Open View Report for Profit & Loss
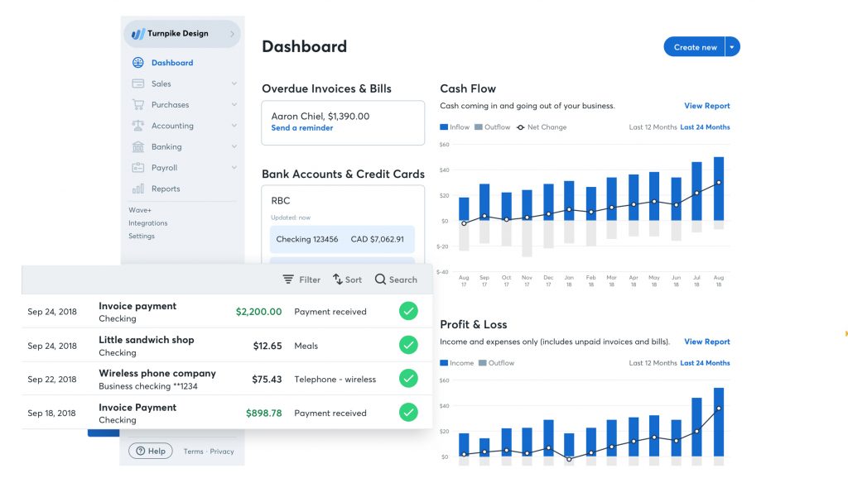Screen dimensions: 848x497 (x=706, y=342)
